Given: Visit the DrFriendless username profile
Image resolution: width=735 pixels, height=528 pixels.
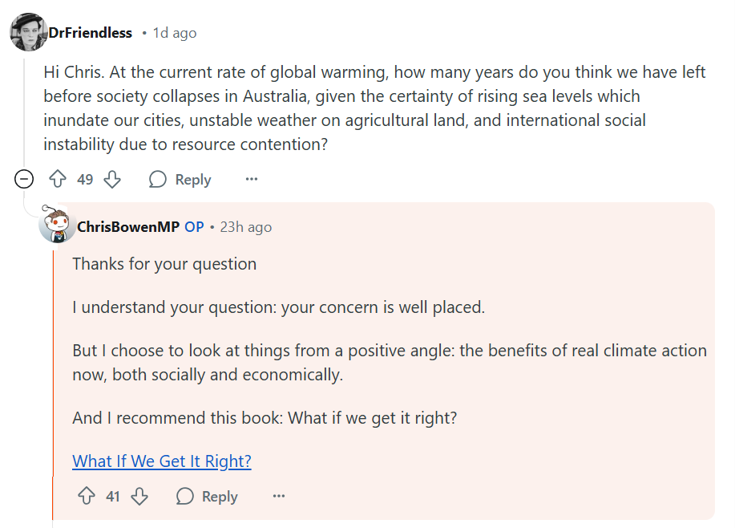Looking at the screenshot, I should point(90,33).
